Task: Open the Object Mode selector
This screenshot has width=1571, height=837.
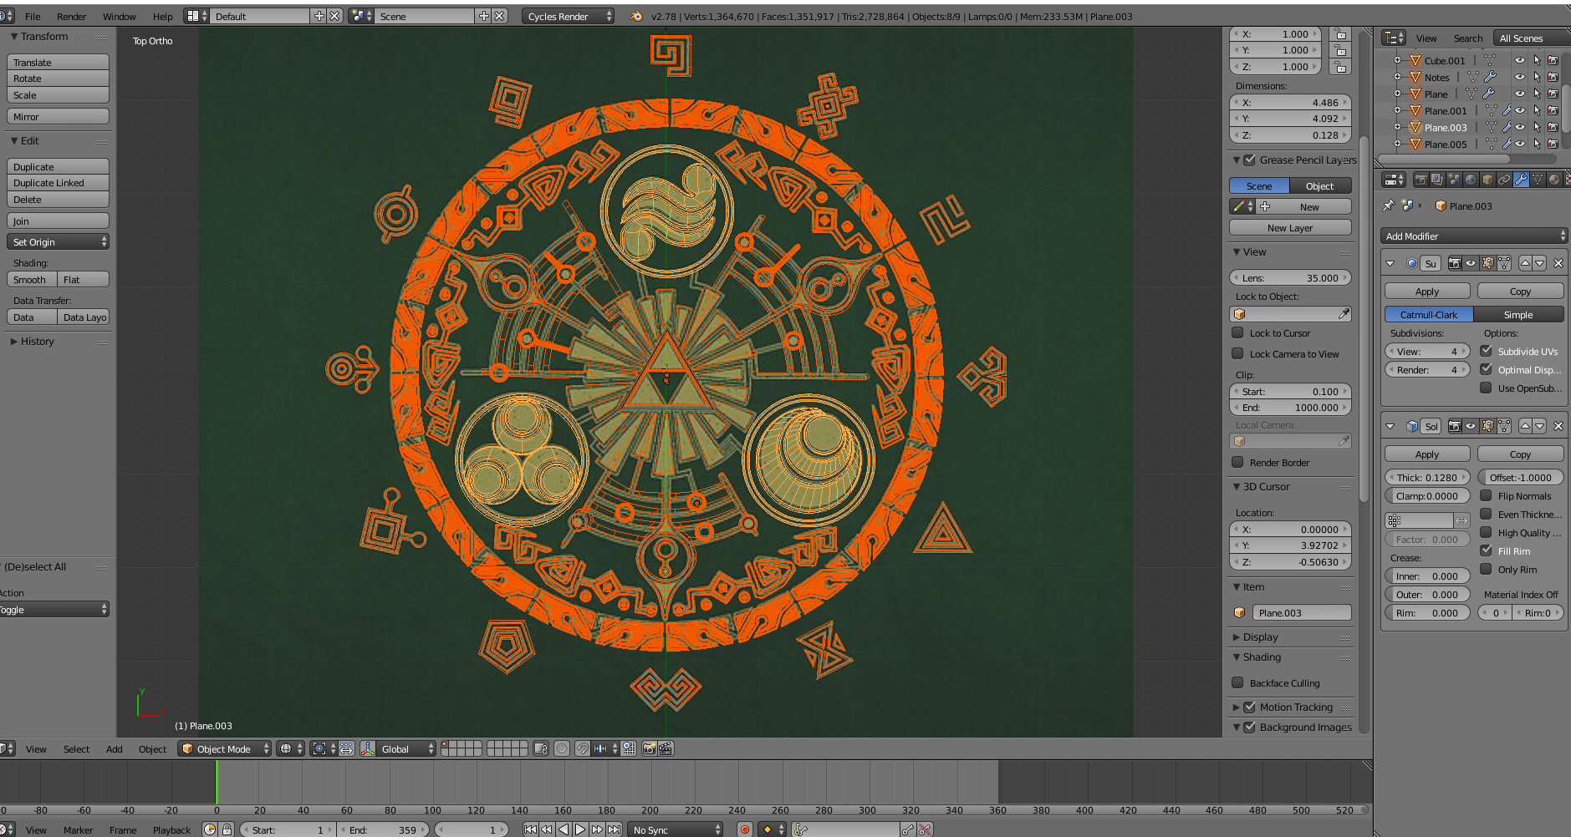Action: click(225, 748)
